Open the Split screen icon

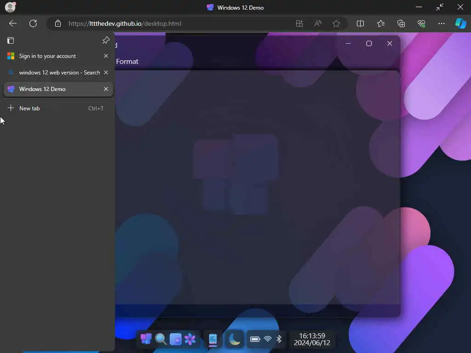pyautogui.click(x=360, y=23)
